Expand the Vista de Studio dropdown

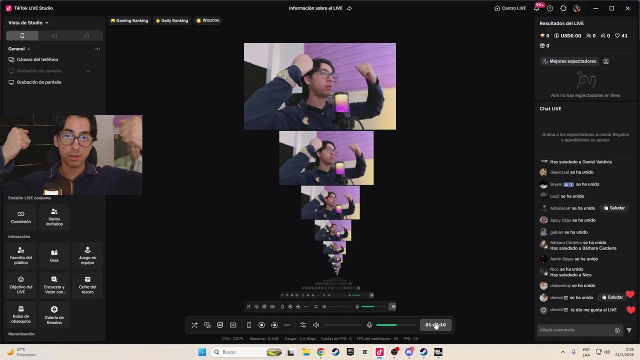[x=28, y=22]
